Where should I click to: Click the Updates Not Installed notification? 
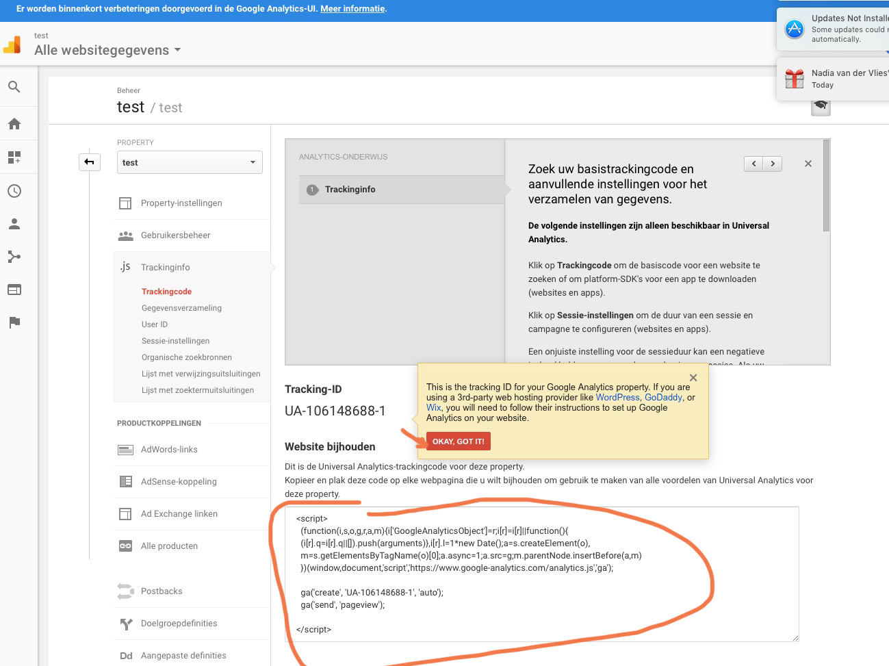pos(833,29)
